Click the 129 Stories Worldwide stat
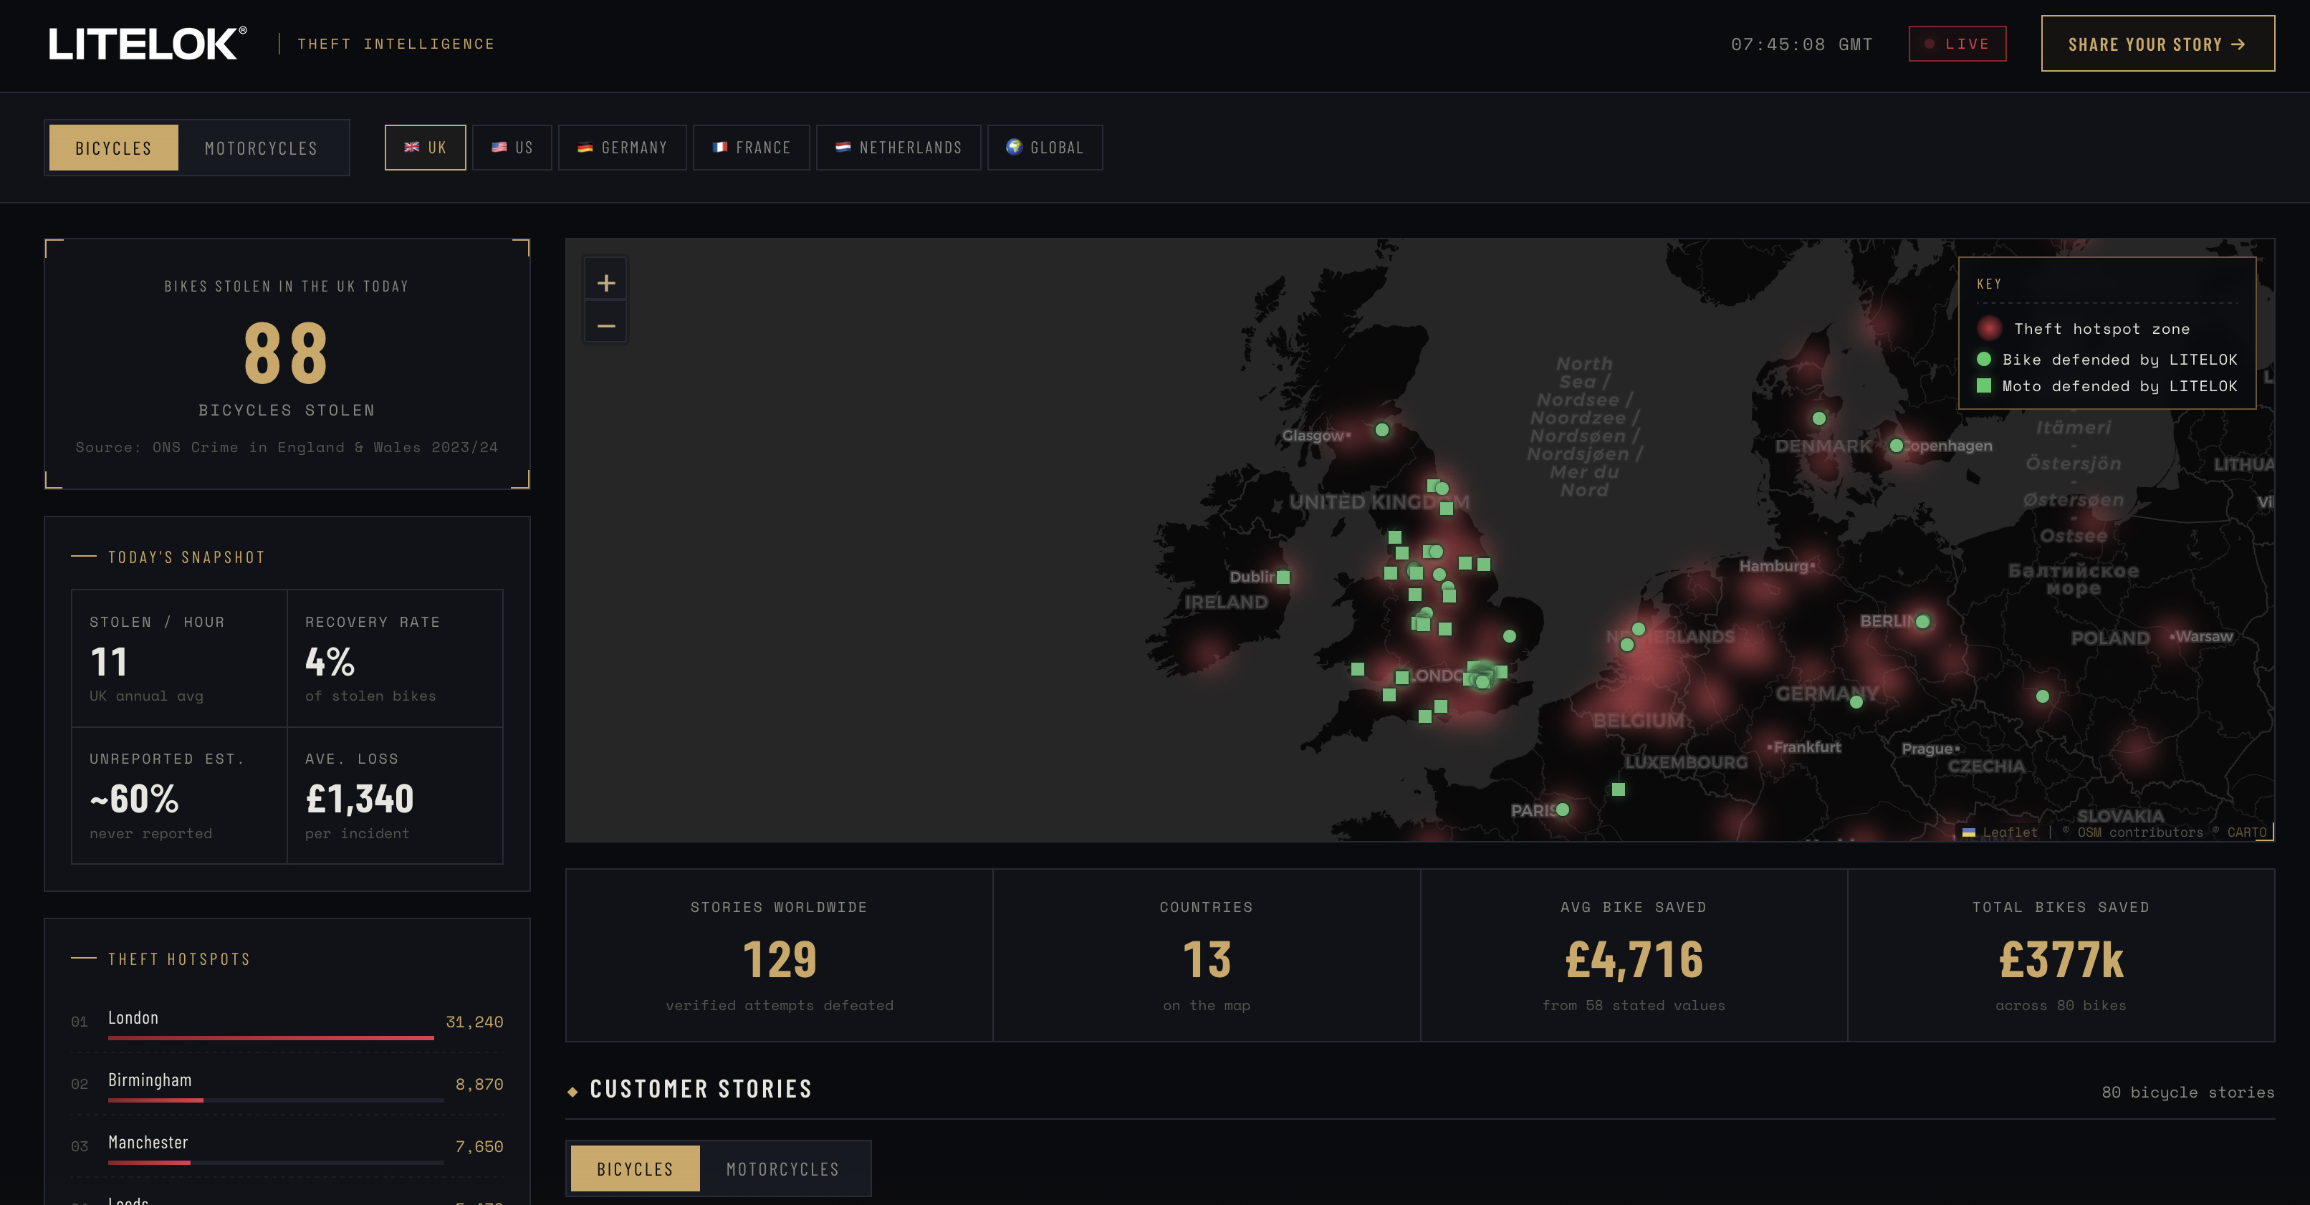The image size is (2310, 1205). pos(780,959)
